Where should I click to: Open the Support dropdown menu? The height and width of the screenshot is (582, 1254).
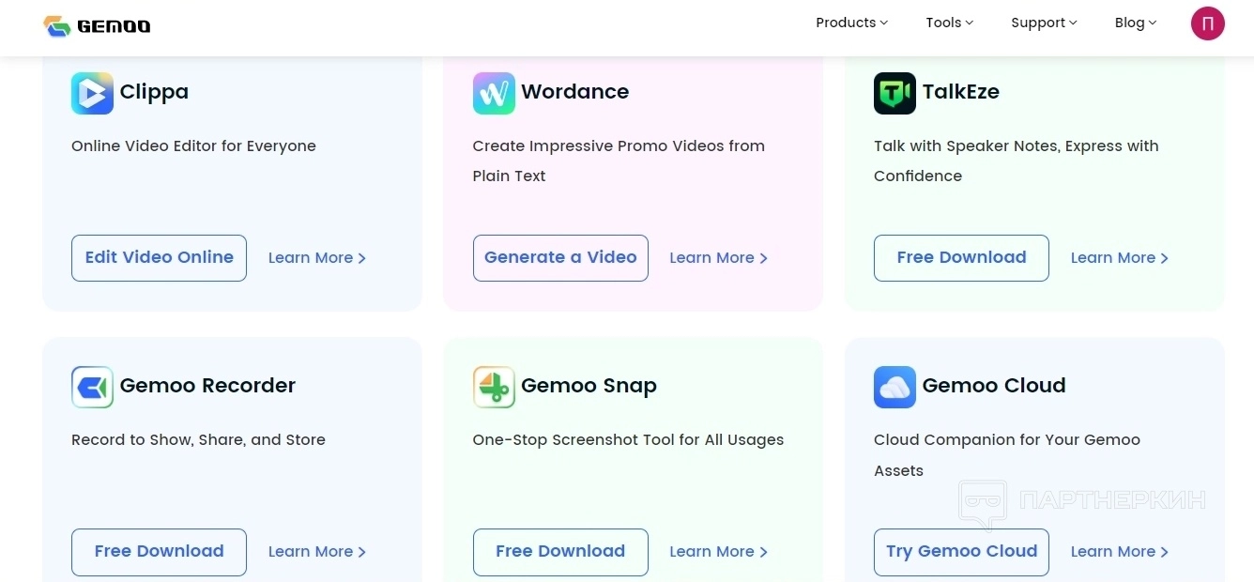1044,23
